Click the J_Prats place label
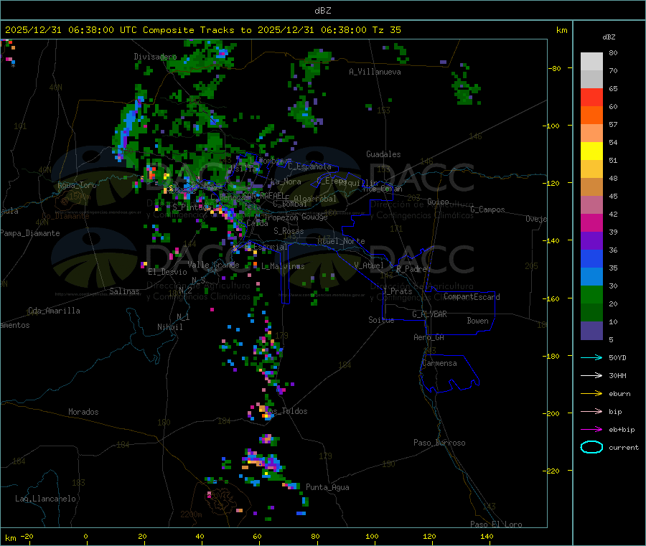Image resolution: width=646 pixels, height=546 pixels. tap(397, 291)
